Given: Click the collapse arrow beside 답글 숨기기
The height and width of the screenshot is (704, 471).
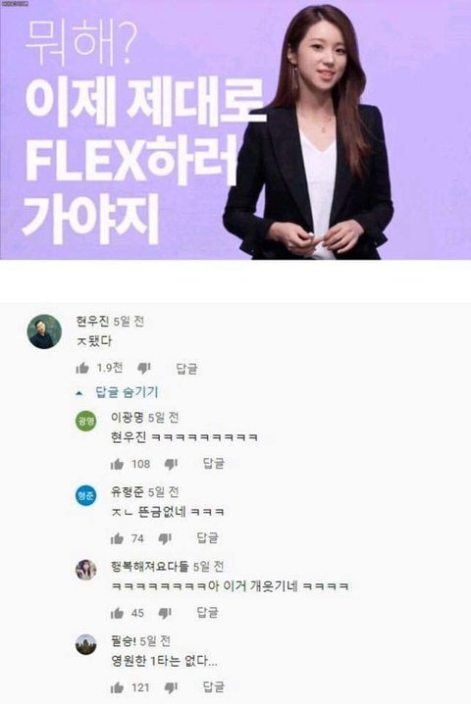Looking at the screenshot, I should click(x=79, y=393).
